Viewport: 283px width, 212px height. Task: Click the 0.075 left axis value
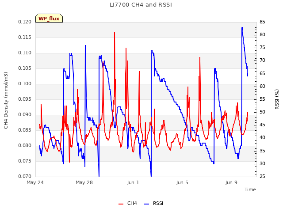(x=25, y=161)
